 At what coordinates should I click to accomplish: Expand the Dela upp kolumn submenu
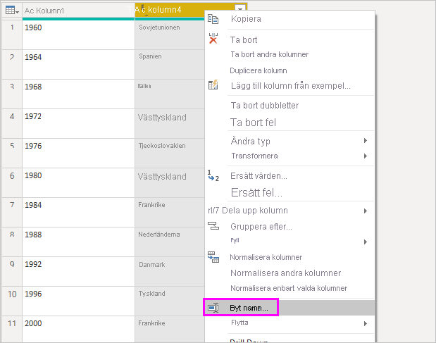pyautogui.click(x=366, y=211)
